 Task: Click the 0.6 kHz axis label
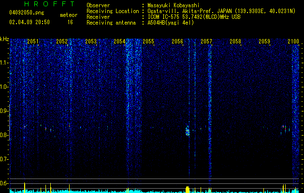[x=4, y=183]
